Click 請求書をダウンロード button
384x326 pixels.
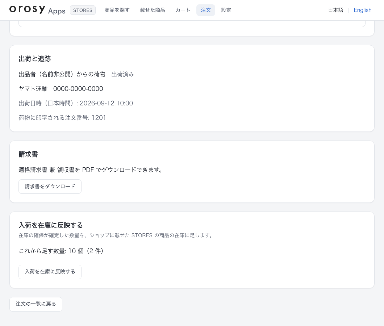click(x=50, y=187)
